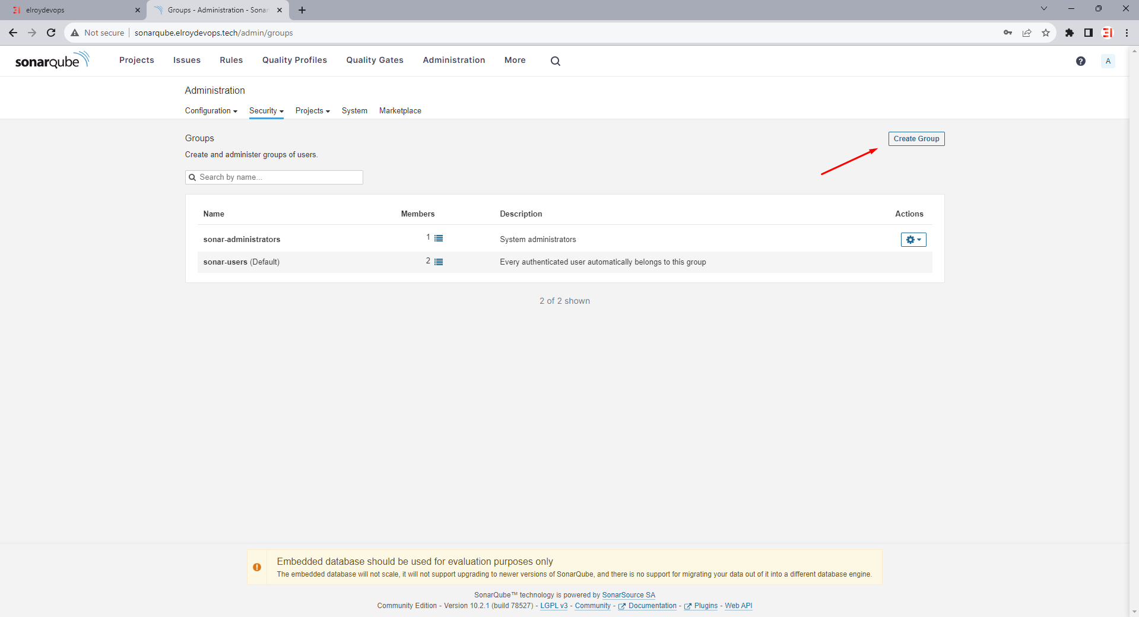Screen dimensions: 1139x617
Task: Open Chrome's three-dot menu
Action: [1127, 33]
